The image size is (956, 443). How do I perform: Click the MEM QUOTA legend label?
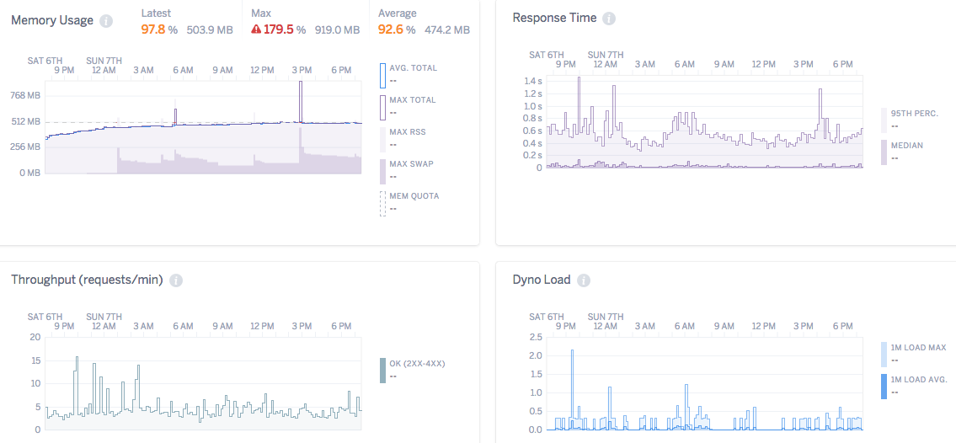[414, 195]
